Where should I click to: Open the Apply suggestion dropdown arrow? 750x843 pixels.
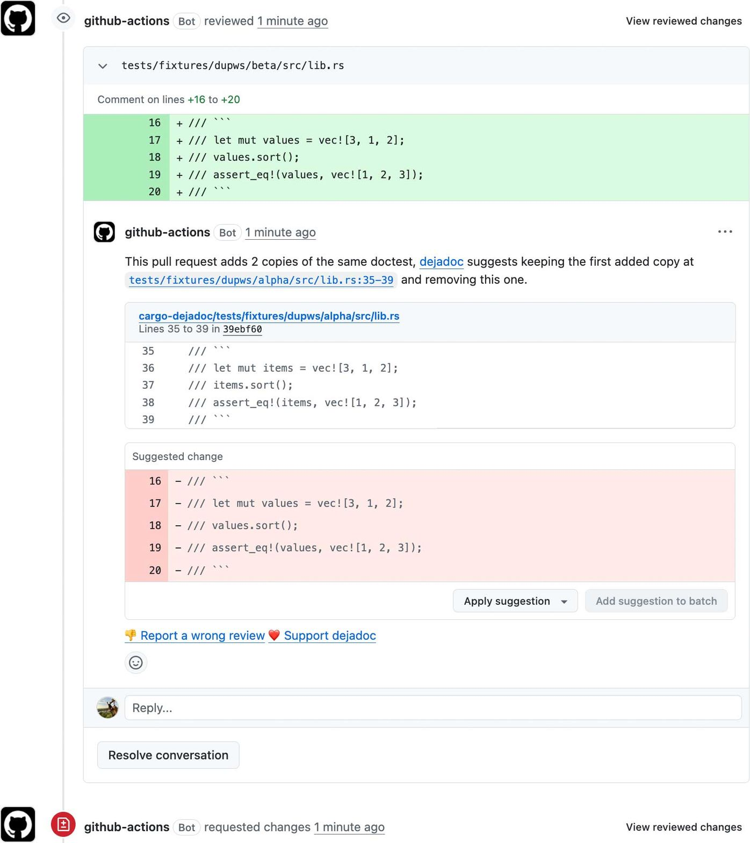[x=564, y=602]
